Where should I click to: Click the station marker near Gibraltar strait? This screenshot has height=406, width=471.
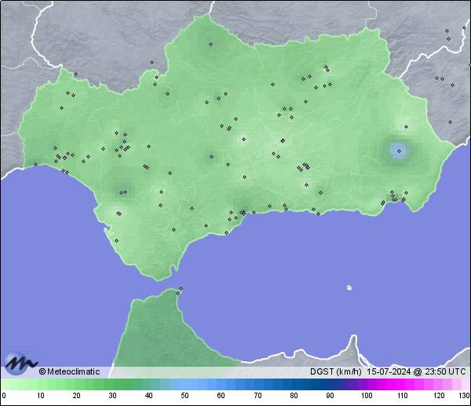pyautogui.click(x=181, y=289)
